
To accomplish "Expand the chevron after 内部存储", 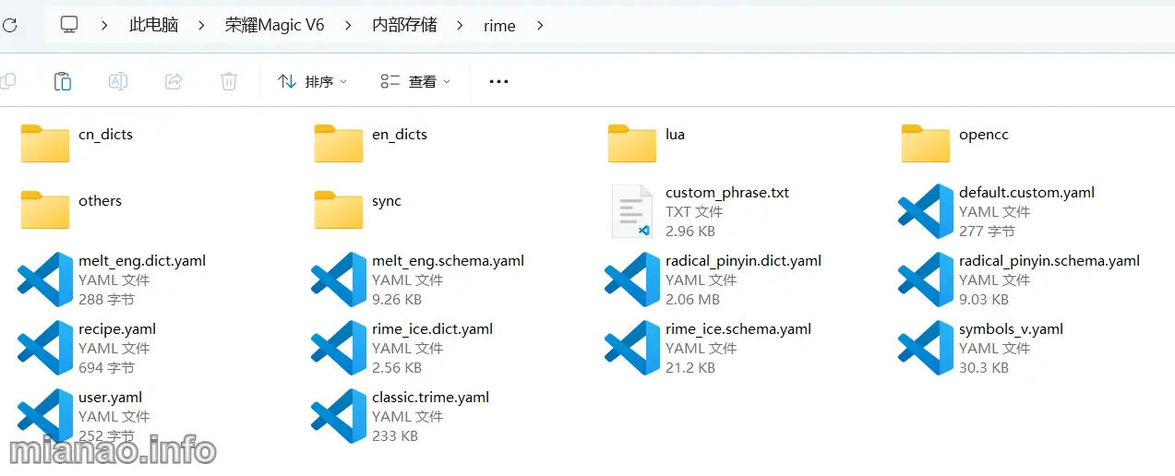I will (460, 25).
